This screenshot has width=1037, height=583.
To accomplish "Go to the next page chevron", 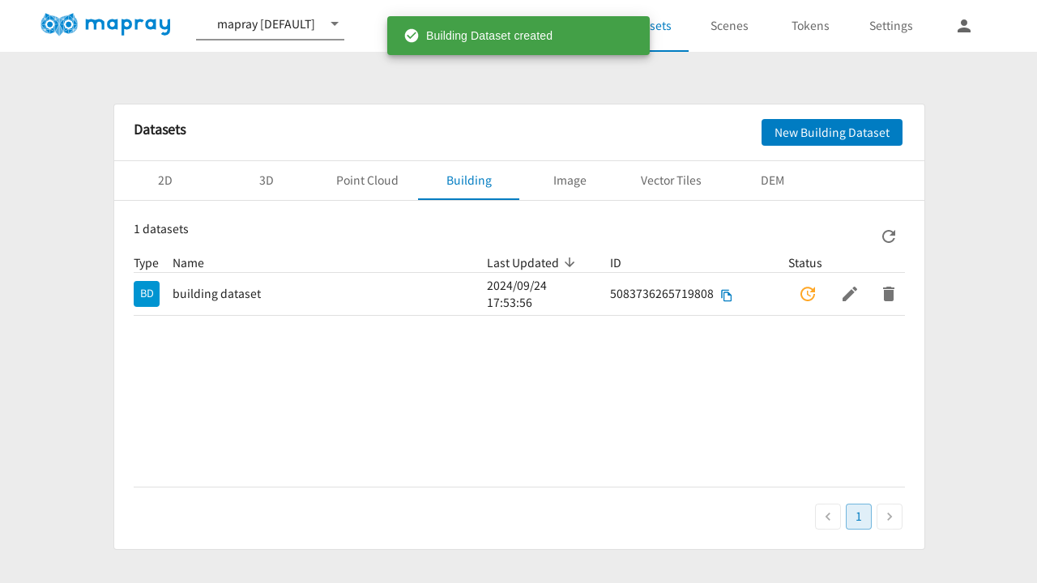I will click(889, 517).
